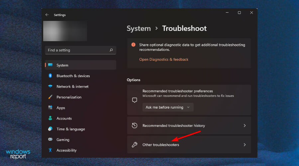Screen dimensions: 299x166
Task: Open Bluetooth & devices settings
Action: 80,76
